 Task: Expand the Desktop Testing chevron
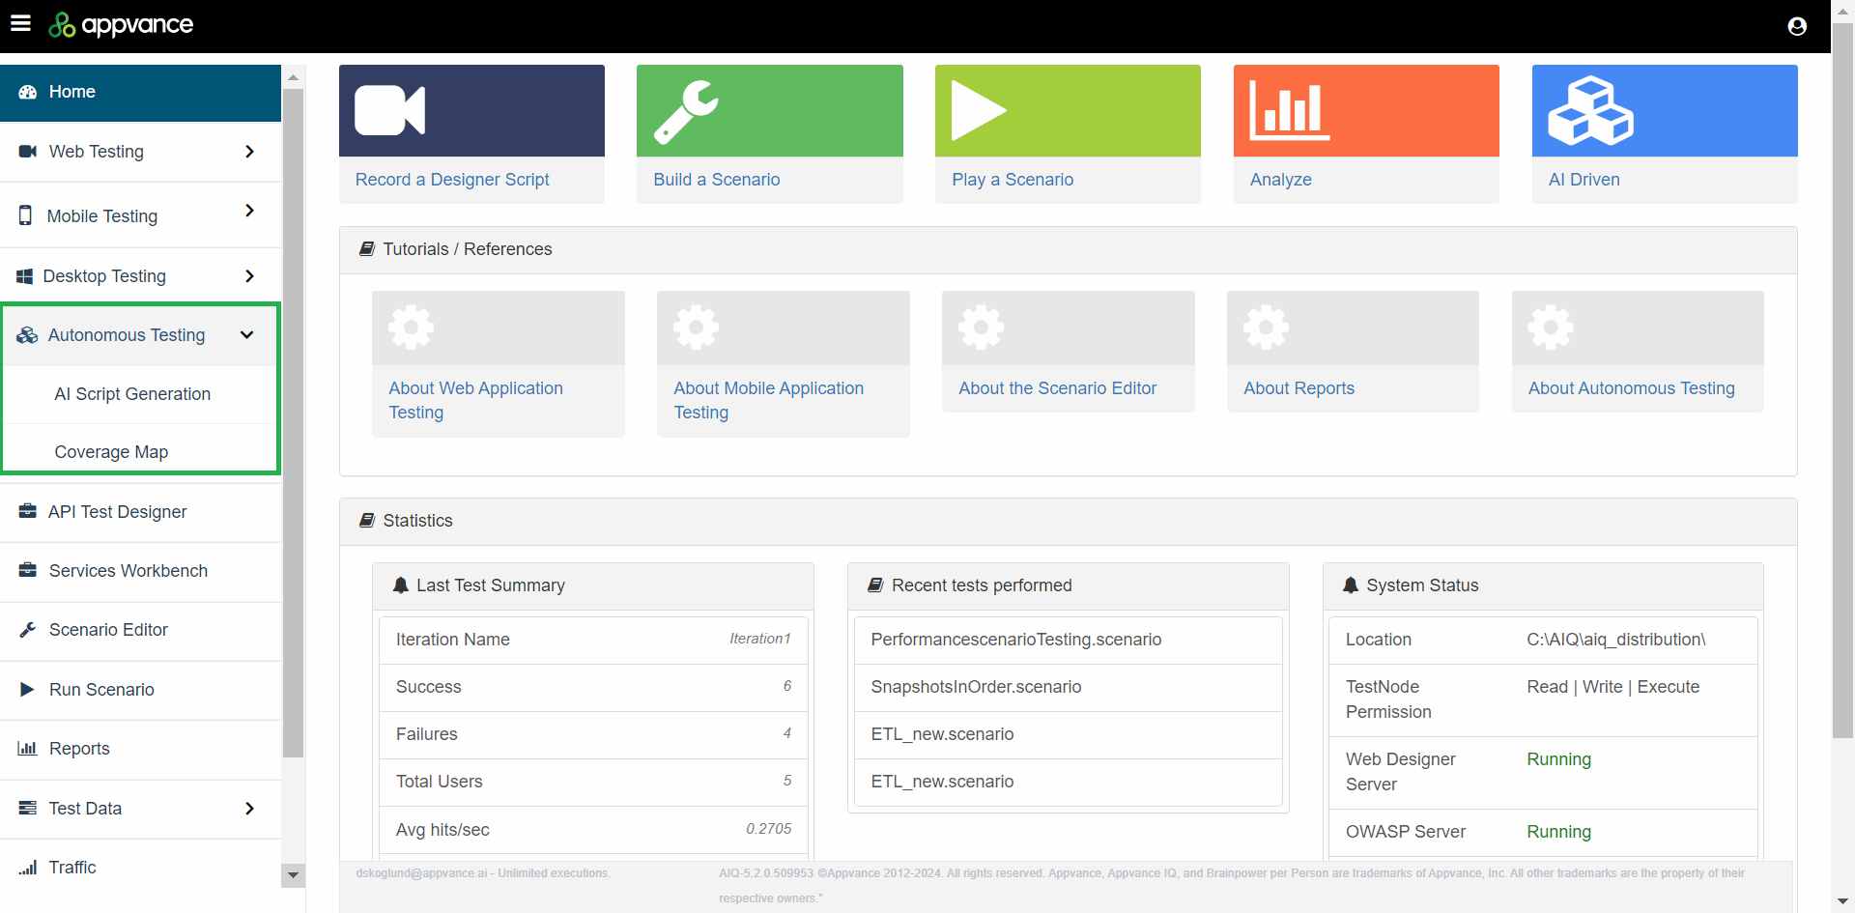tap(249, 276)
